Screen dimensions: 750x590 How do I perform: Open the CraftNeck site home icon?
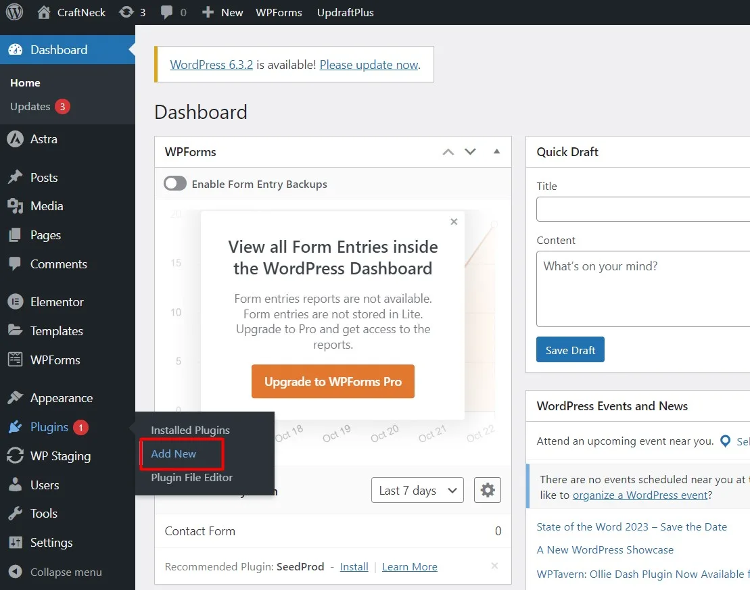coord(43,12)
